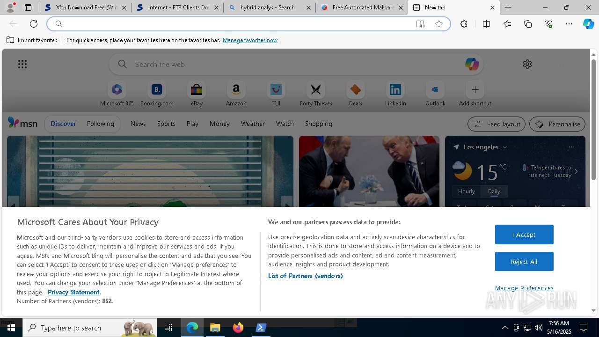Viewport: 599px width, 337px height.
Task: Open the Outlook shortcut
Action: pyautogui.click(x=435, y=94)
